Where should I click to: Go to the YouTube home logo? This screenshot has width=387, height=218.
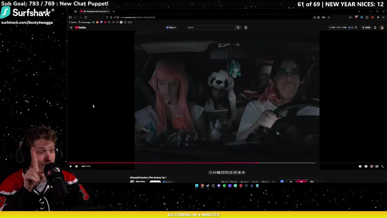click(80, 28)
